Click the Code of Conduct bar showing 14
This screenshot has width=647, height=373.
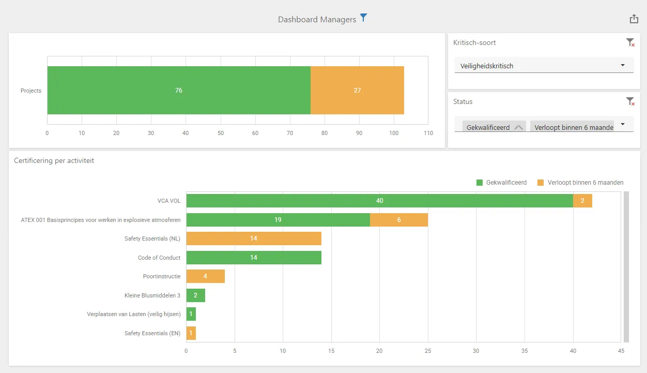coord(254,258)
